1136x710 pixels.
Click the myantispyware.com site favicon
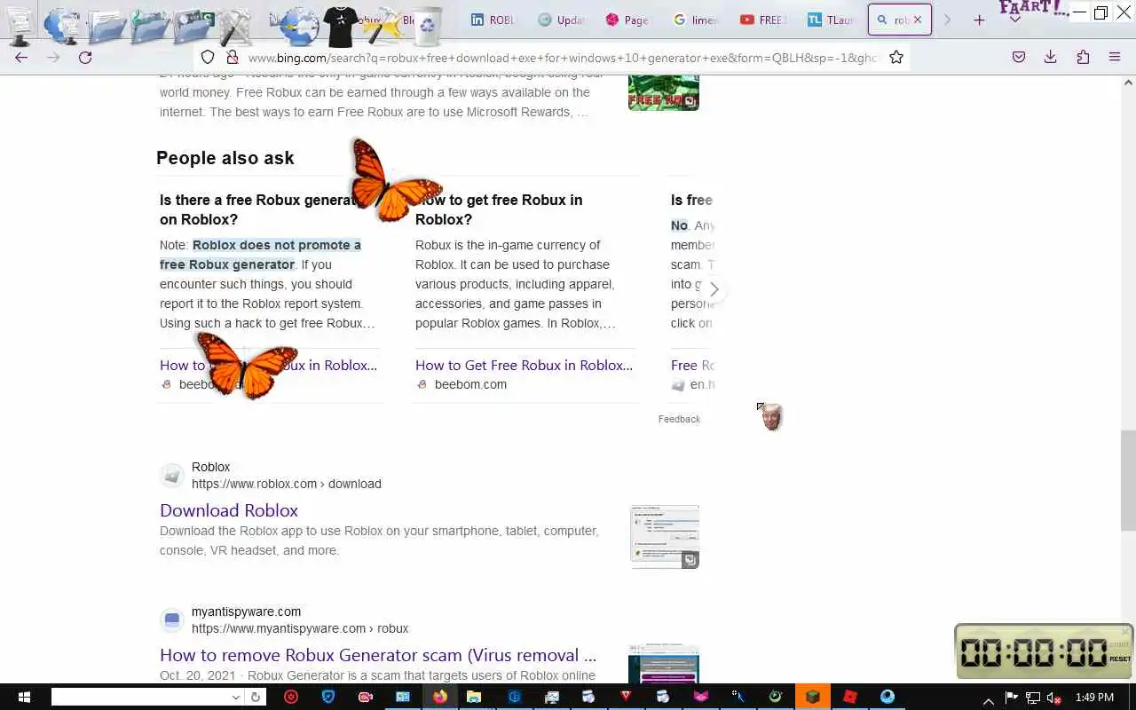coord(172,619)
